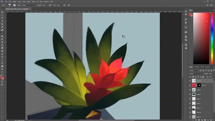The width and height of the screenshot is (215, 121).
Task: Click the canvas vertical scrollbar
Action: point(182,61)
